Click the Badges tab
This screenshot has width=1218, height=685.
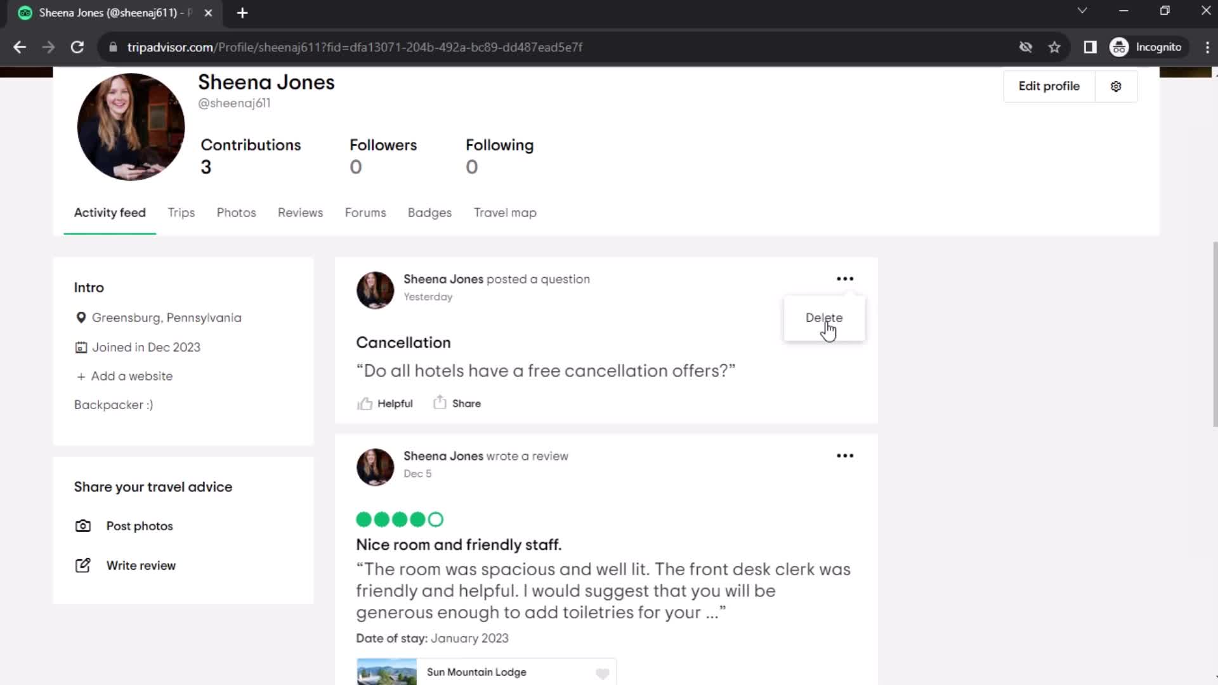tap(430, 212)
